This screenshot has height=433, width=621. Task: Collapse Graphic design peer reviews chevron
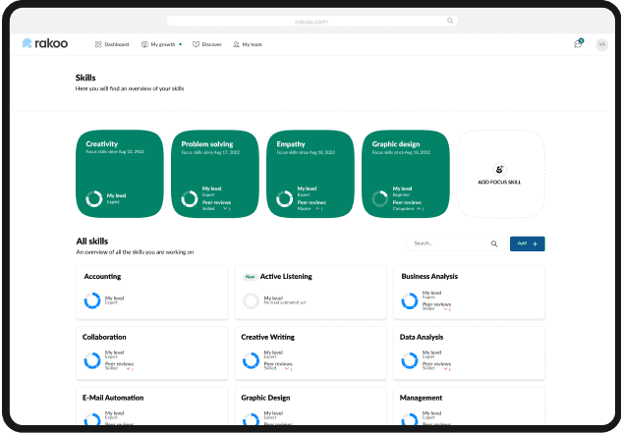[x=419, y=208]
